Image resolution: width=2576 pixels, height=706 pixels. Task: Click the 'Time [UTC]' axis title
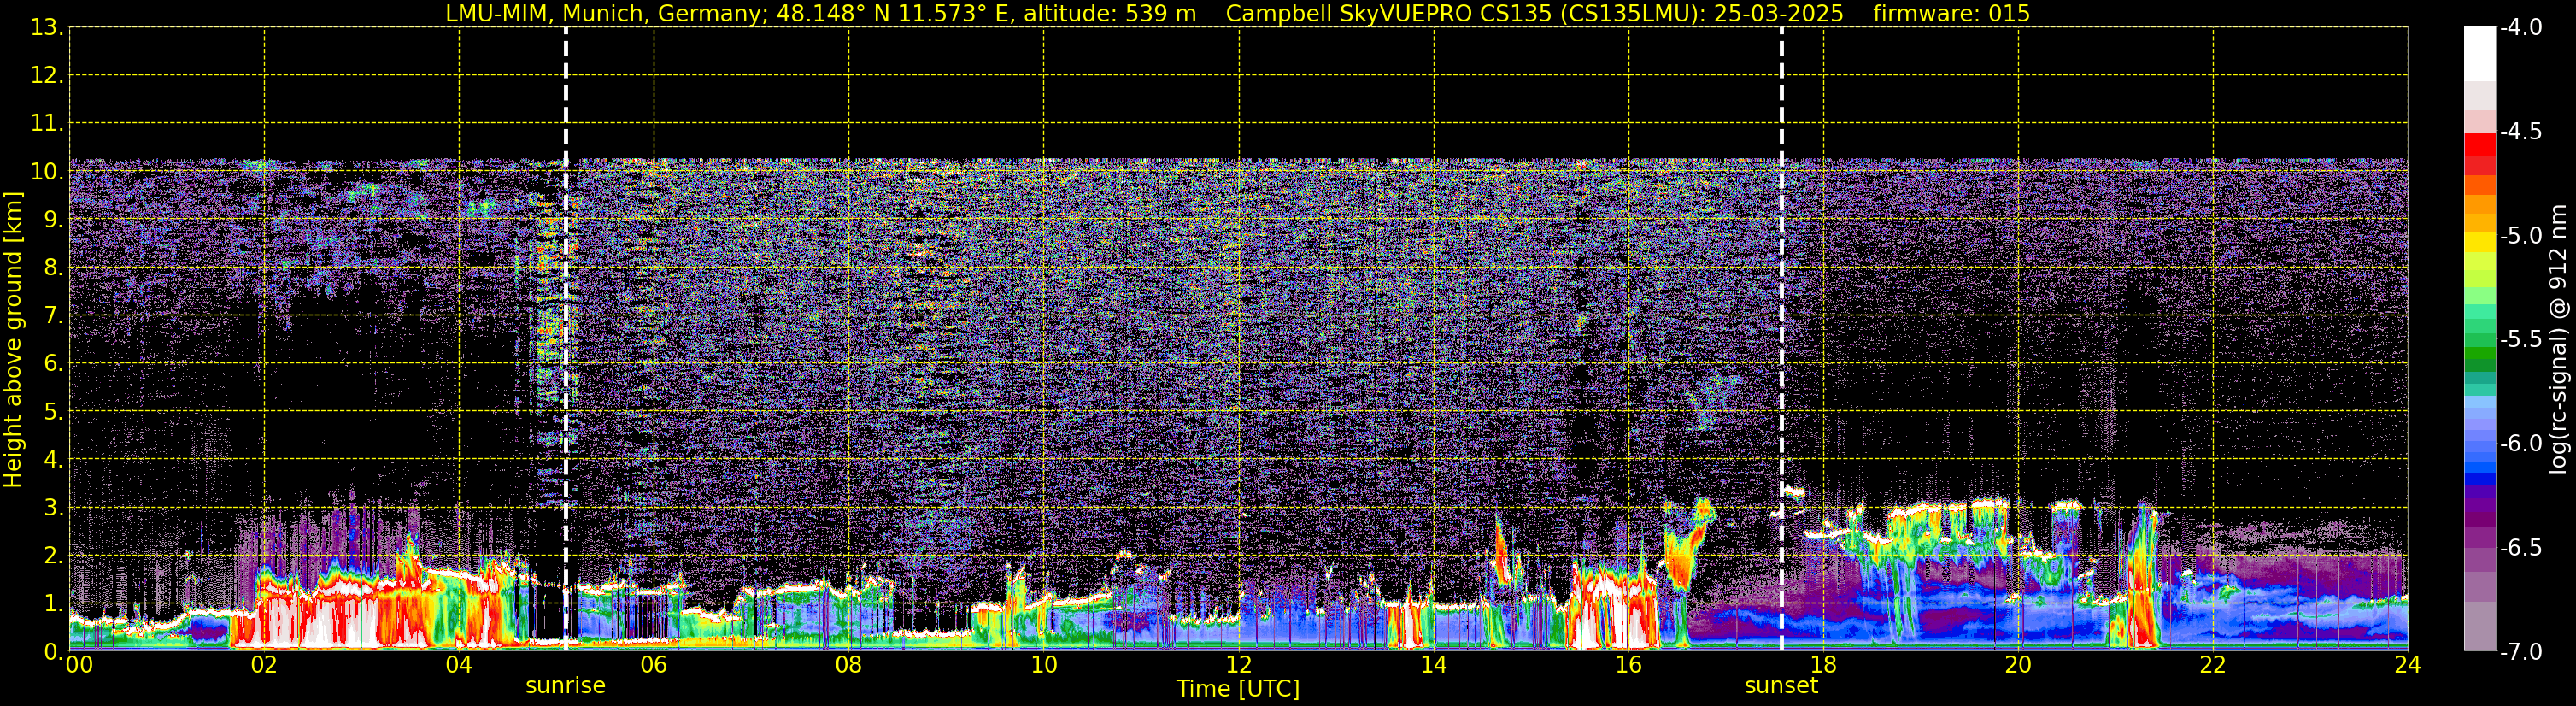(1238, 689)
